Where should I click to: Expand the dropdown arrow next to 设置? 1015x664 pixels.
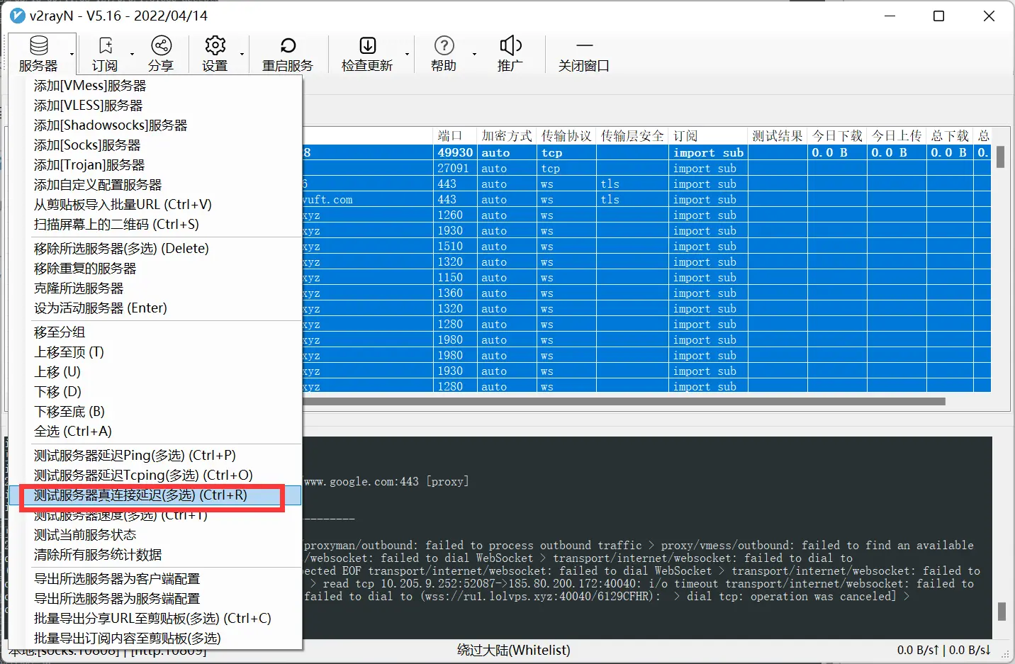(242, 54)
